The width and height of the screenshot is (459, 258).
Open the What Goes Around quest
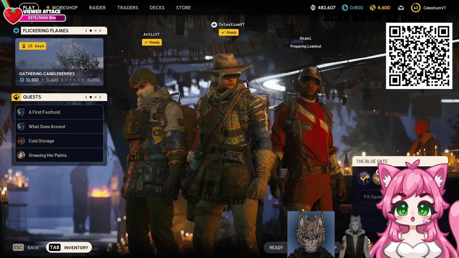coord(59,126)
